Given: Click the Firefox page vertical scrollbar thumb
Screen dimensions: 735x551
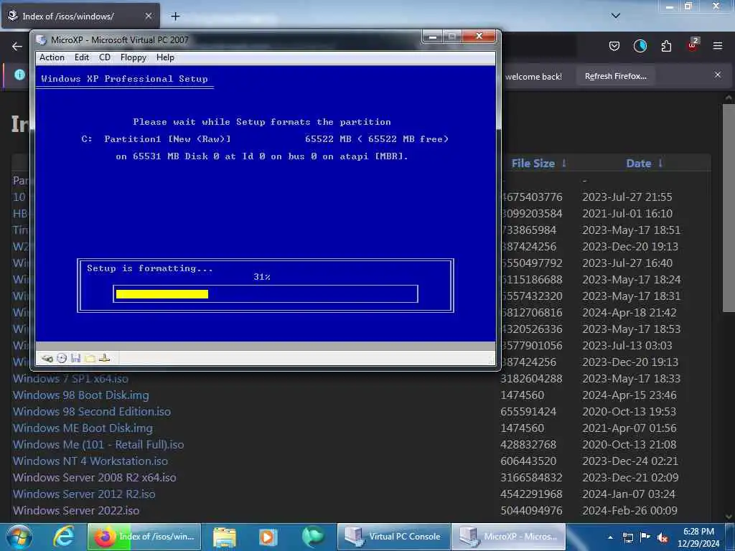Looking at the screenshot, I should pyautogui.click(x=729, y=208).
